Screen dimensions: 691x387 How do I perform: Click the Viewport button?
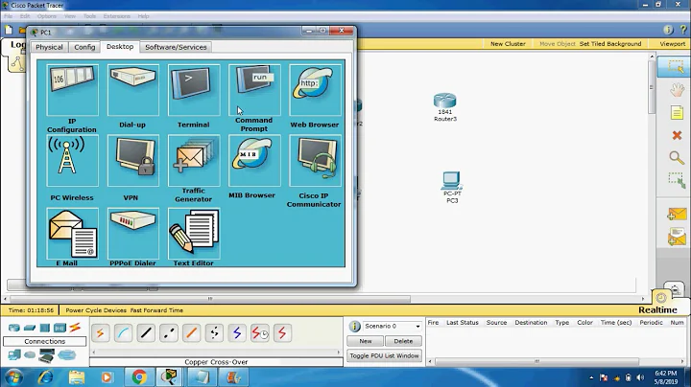click(672, 44)
